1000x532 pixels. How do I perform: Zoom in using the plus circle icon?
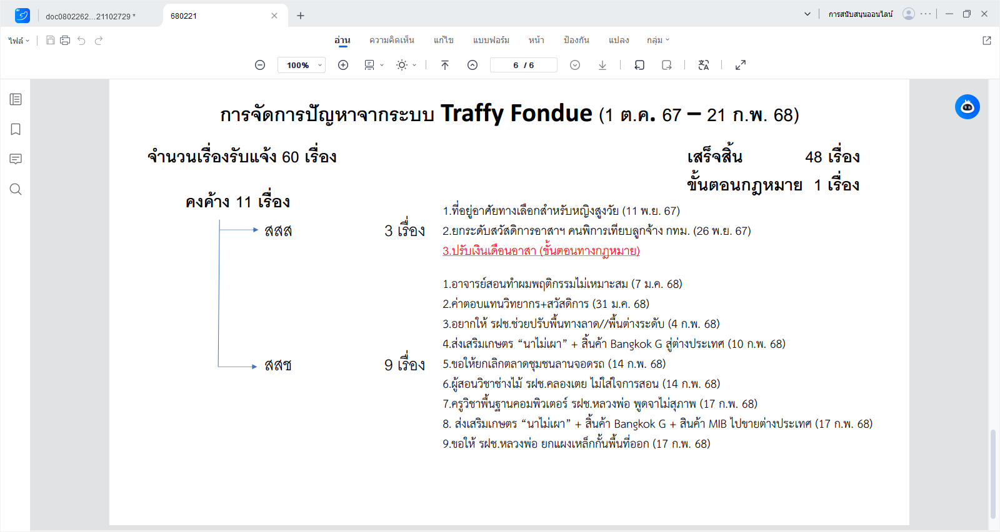tap(343, 65)
